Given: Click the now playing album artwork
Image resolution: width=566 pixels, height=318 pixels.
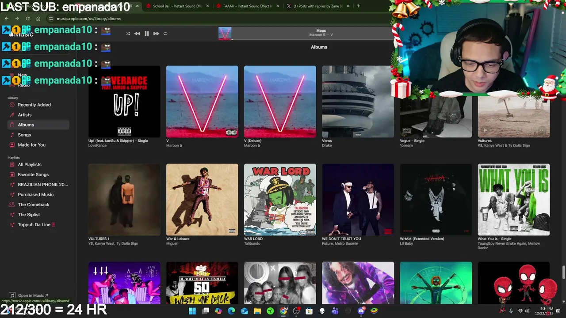Looking at the screenshot, I should tap(225, 34).
